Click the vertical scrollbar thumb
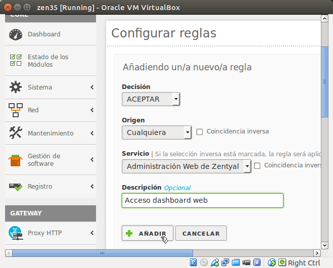The height and width of the screenshot is (268, 333). tap(324, 81)
